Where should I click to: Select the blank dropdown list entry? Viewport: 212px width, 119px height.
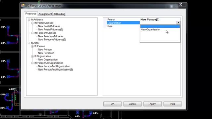(160, 26)
